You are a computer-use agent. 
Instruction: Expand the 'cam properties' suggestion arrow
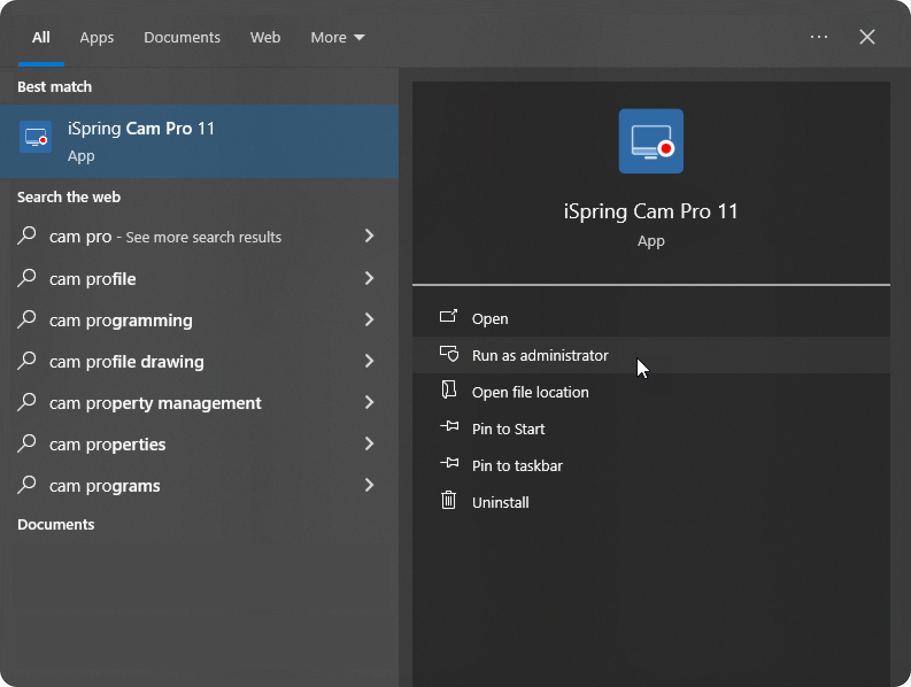pyautogui.click(x=369, y=443)
